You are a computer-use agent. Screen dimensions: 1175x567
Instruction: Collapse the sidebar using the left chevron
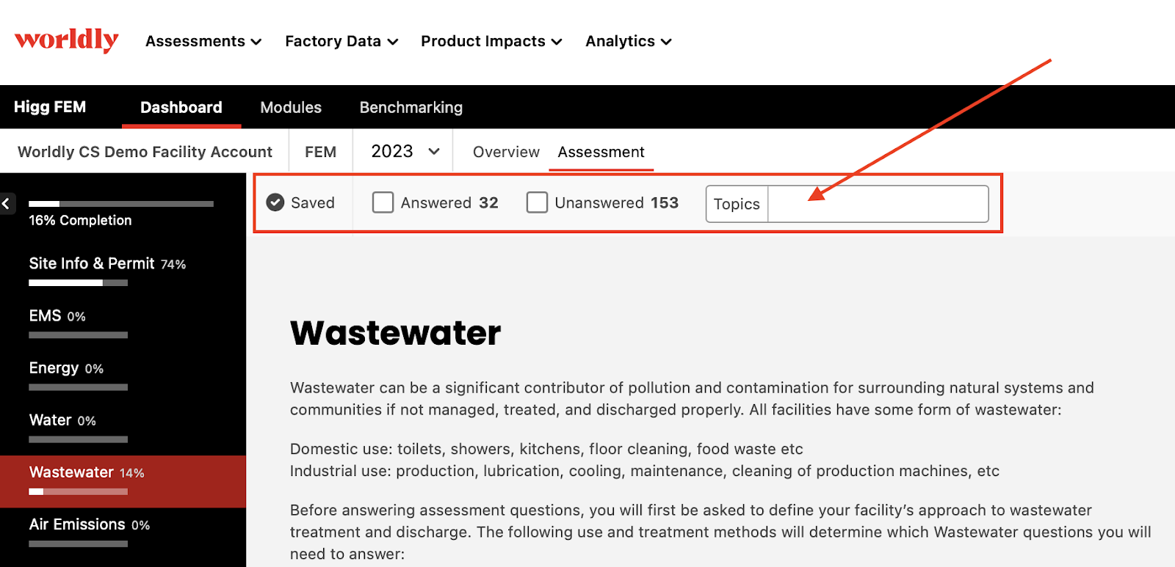7,203
